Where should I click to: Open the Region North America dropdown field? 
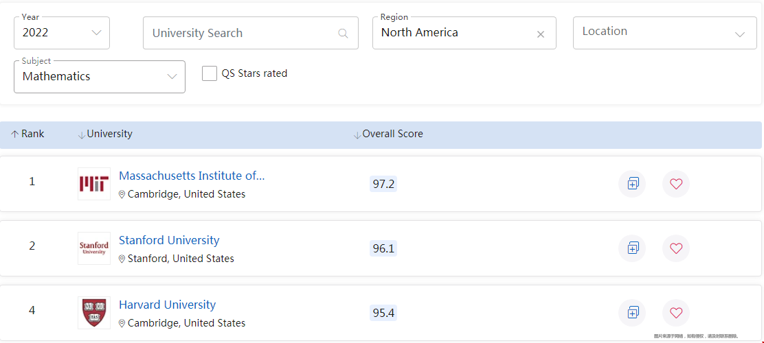click(464, 33)
